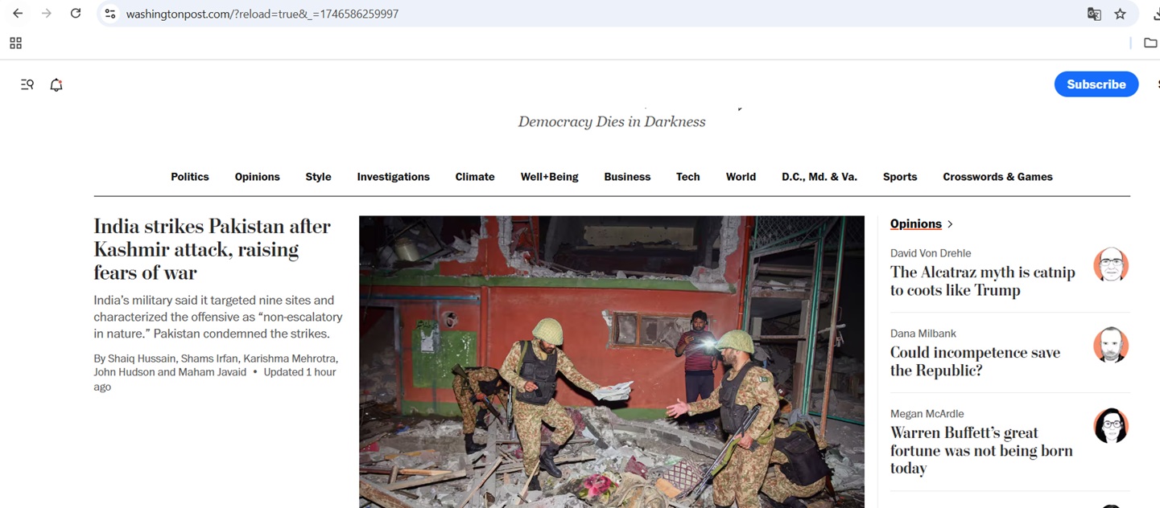
Task: Click the translate page icon
Action: pos(1094,14)
